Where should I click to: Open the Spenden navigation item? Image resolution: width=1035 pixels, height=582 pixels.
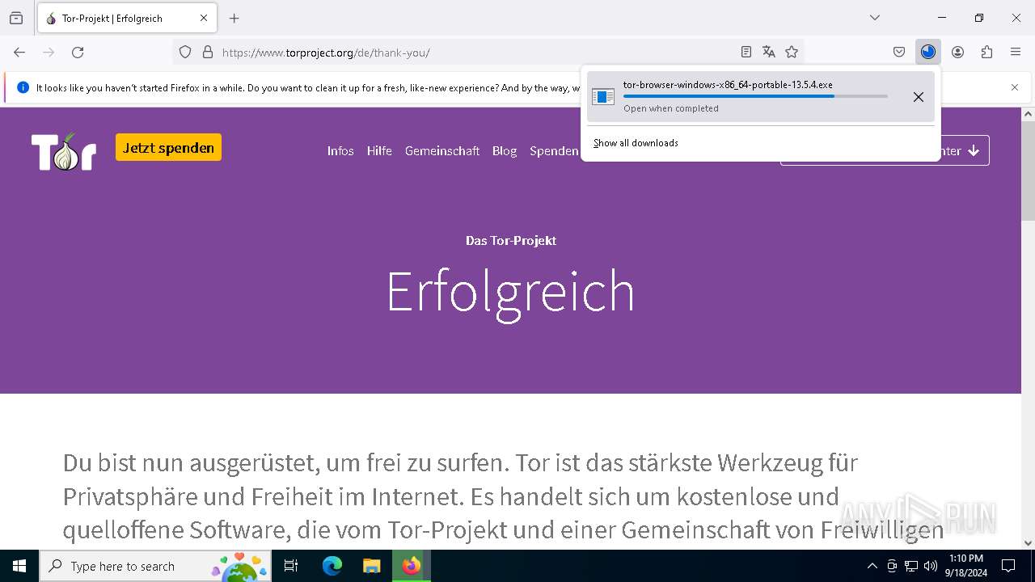(554, 151)
